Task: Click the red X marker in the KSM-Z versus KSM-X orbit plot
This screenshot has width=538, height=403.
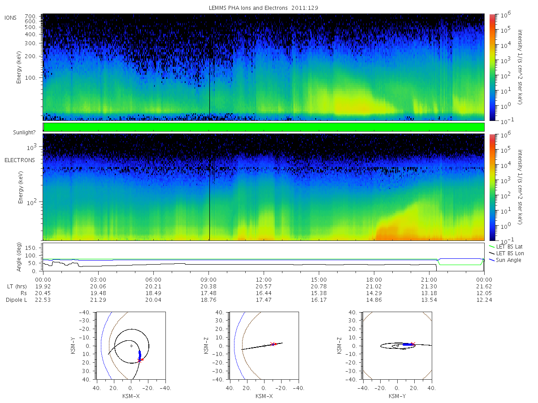Action: 273,344
